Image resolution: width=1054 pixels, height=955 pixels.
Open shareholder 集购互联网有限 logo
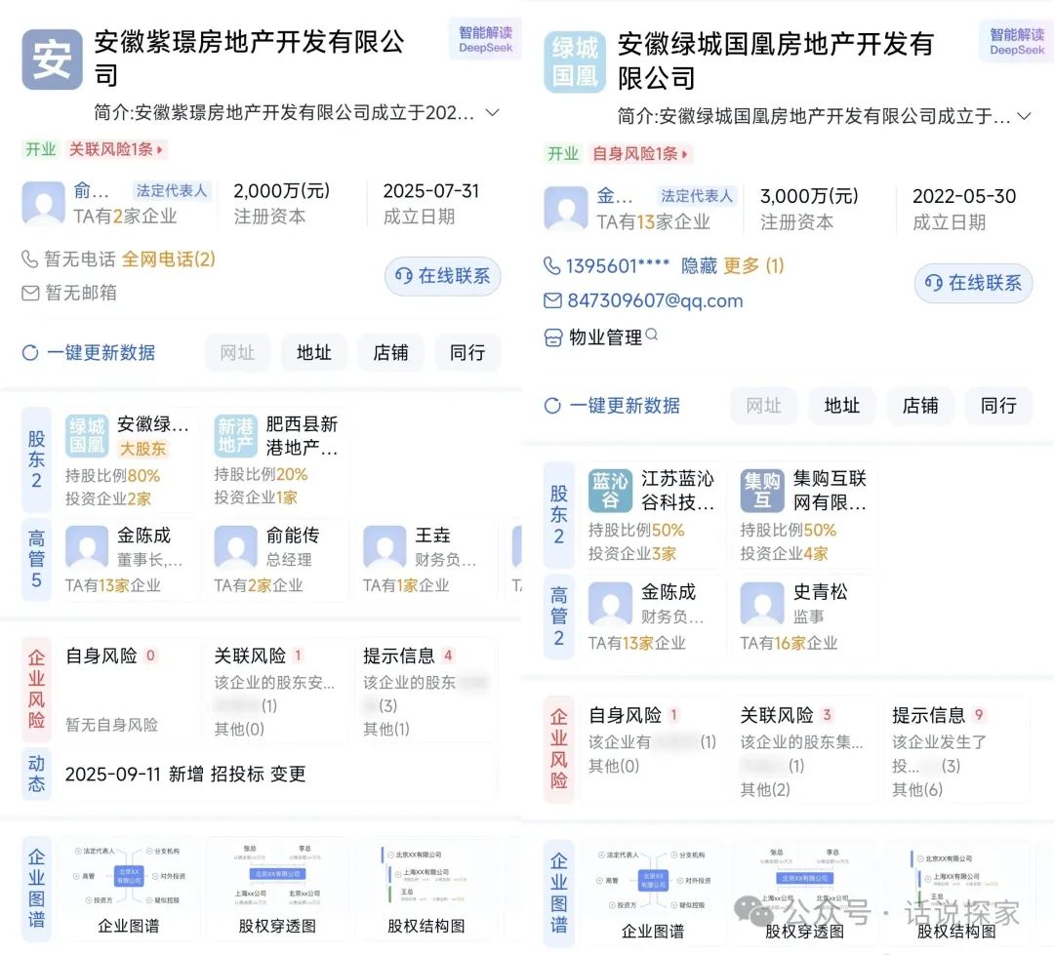[x=761, y=491]
